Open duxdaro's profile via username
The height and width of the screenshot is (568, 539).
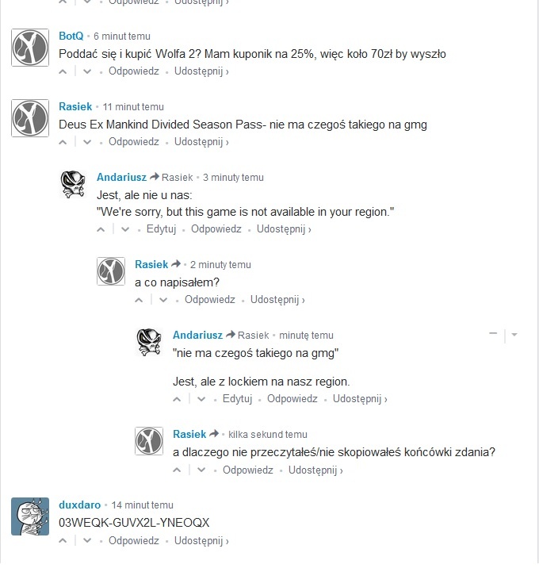point(79,505)
